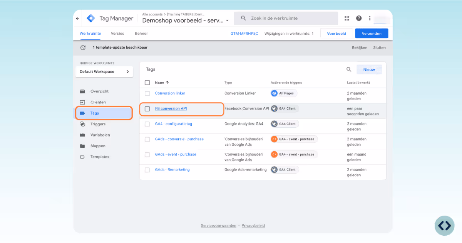Open the GTM-MFRHP5C container ID link
The image size is (462, 243).
[x=244, y=34]
